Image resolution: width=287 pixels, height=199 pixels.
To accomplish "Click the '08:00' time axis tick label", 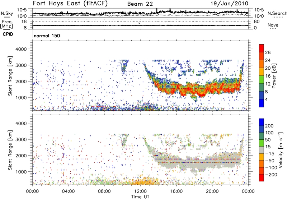I will (104, 191).
